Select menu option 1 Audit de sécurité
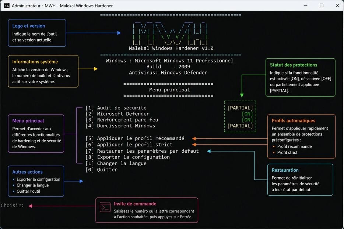This screenshot has height=229, width=344. pos(116,108)
